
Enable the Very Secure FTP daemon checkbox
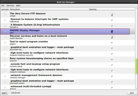click(x=5, y=14)
